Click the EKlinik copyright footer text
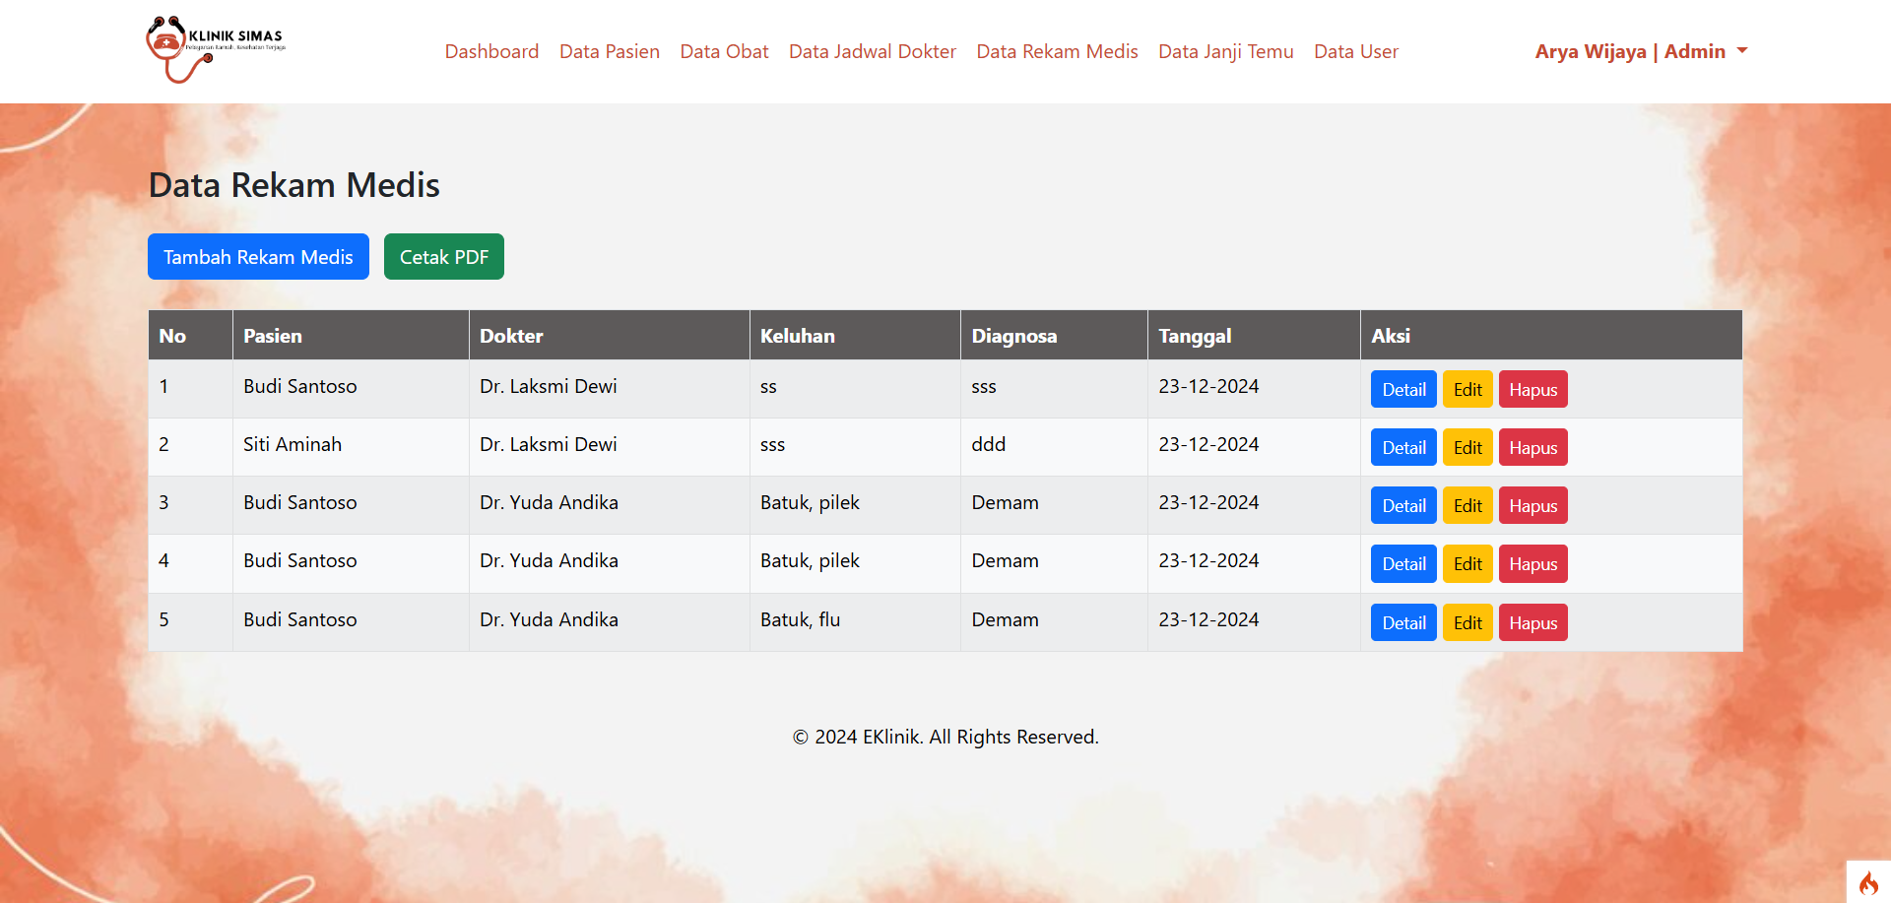Viewport: 1891px width, 903px height. 945,737
